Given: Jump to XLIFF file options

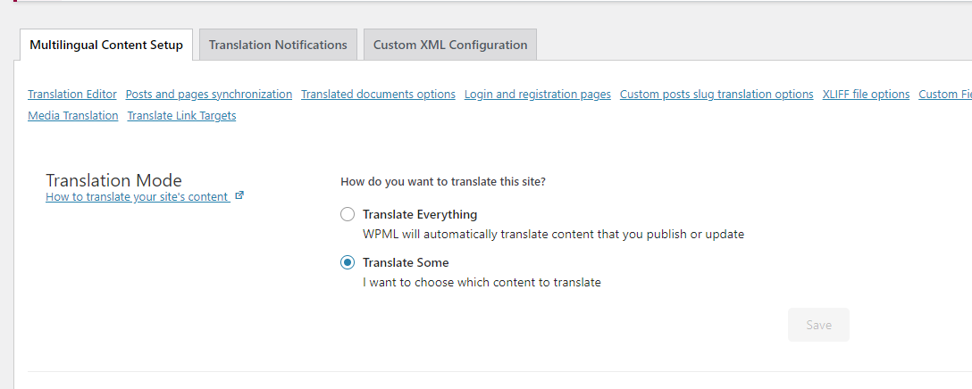Looking at the screenshot, I should tap(866, 95).
